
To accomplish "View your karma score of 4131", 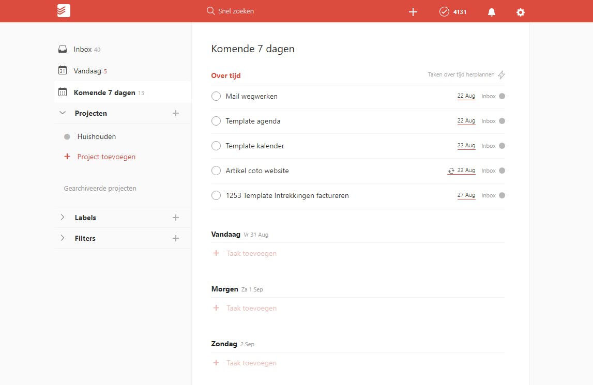I will point(453,11).
